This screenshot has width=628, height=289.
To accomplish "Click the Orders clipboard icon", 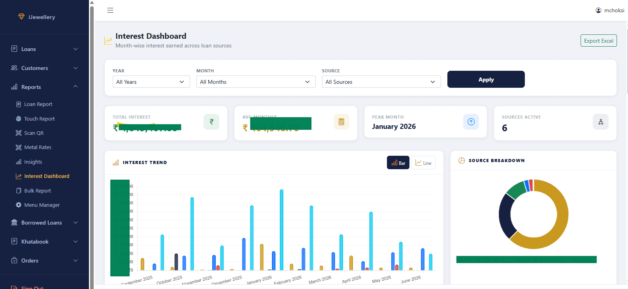I will tap(14, 260).
